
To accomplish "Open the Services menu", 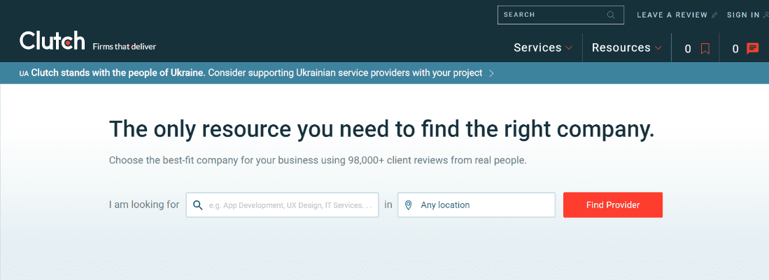I will pos(537,47).
